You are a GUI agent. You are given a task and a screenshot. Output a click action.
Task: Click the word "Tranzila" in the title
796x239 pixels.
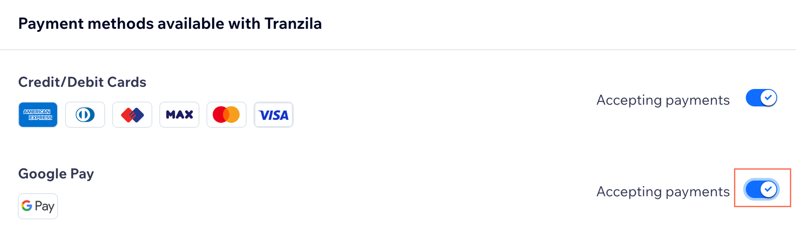click(293, 24)
